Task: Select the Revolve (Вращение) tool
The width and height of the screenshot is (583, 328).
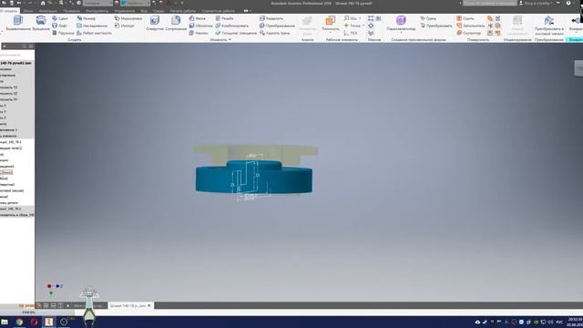Action: click(41, 23)
